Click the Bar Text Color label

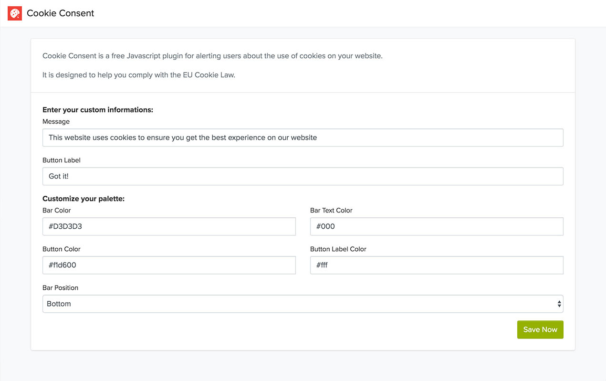[x=331, y=211]
